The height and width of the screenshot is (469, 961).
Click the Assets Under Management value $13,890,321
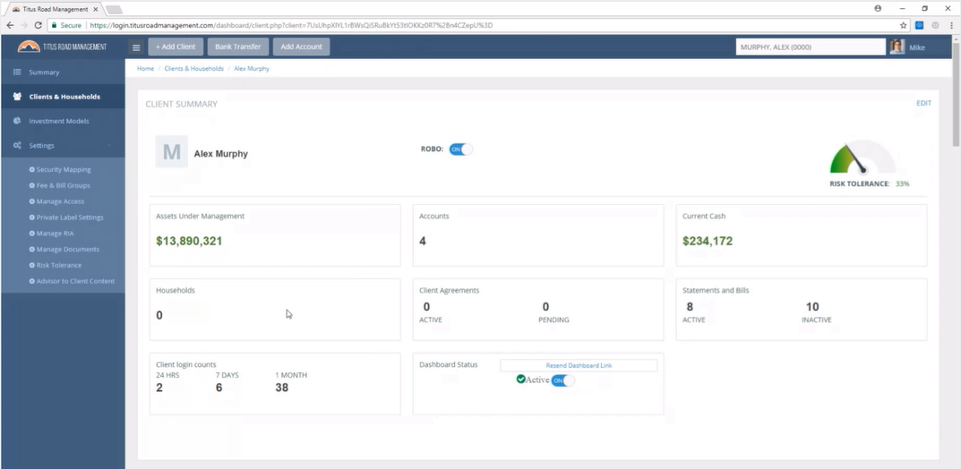pos(189,242)
